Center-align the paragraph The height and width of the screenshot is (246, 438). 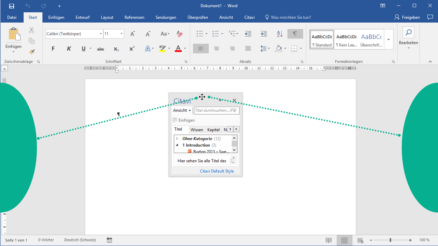(217, 49)
